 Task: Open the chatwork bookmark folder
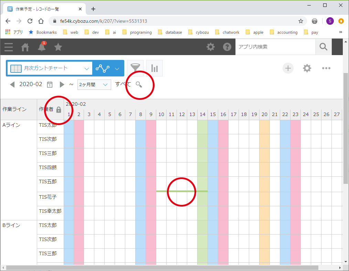(227, 32)
